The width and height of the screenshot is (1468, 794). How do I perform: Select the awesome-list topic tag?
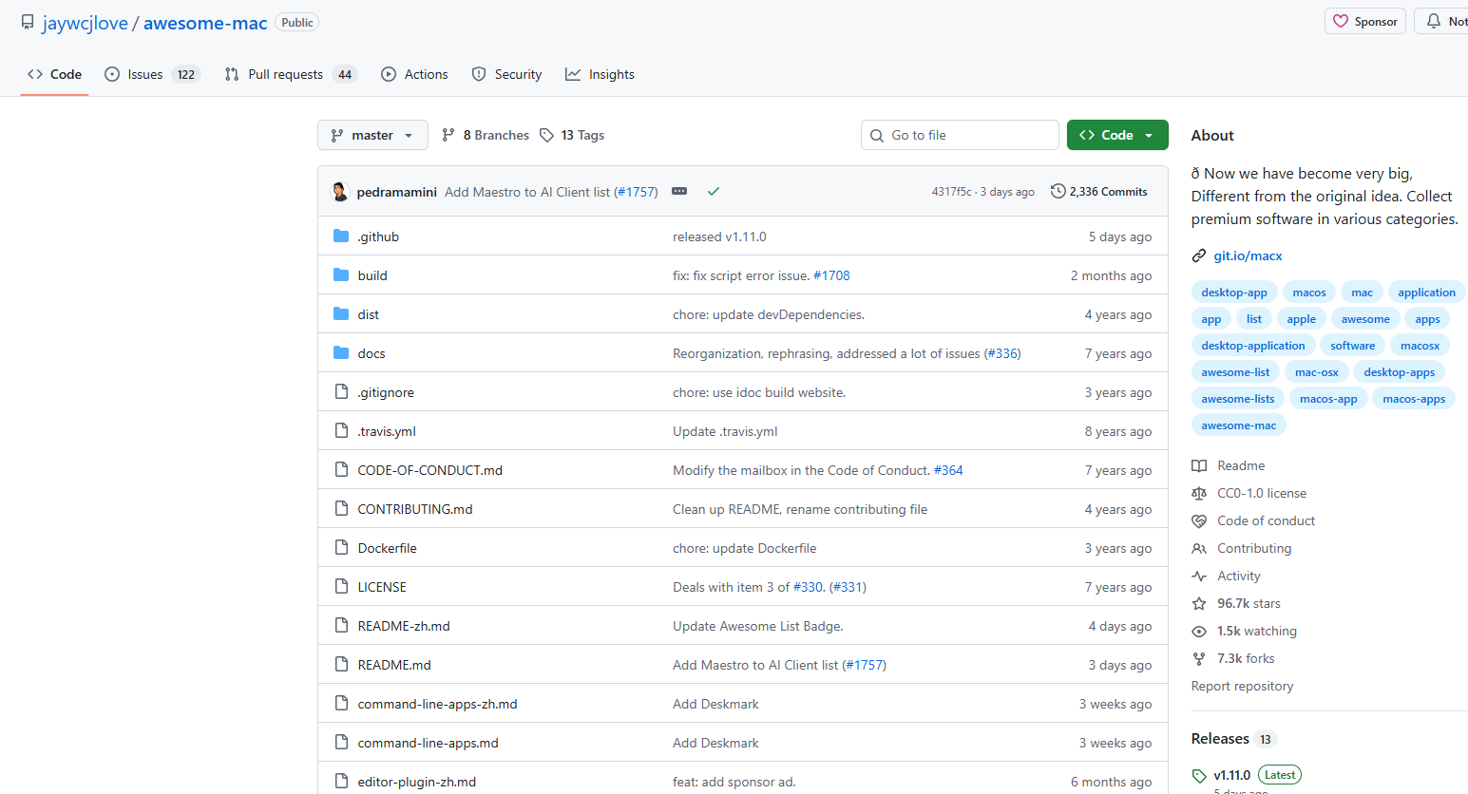click(x=1235, y=372)
